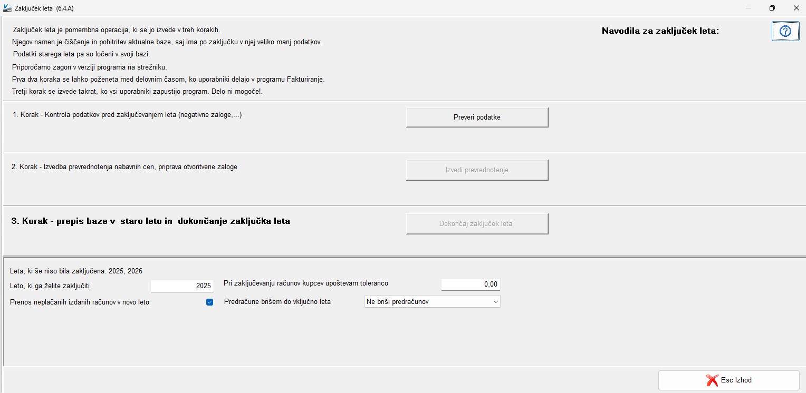Click the Predračune brišem do vključno leta label
Viewport: 806px width, 393px height.
pyautogui.click(x=277, y=302)
